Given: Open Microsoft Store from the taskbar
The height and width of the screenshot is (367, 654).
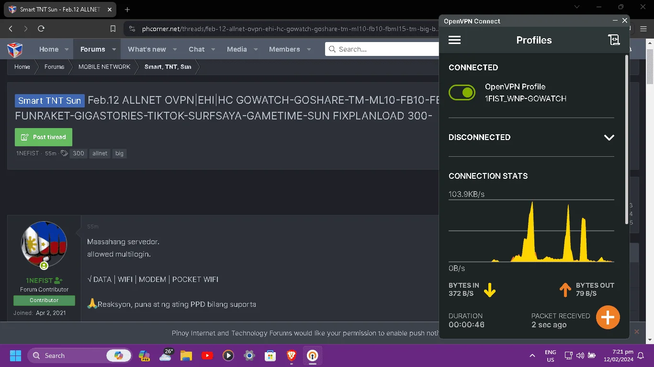Looking at the screenshot, I should [270, 356].
